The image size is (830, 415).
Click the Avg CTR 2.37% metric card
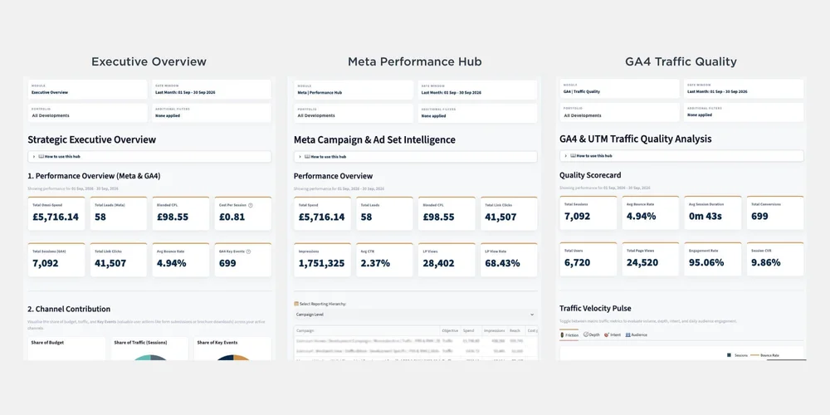click(385, 260)
